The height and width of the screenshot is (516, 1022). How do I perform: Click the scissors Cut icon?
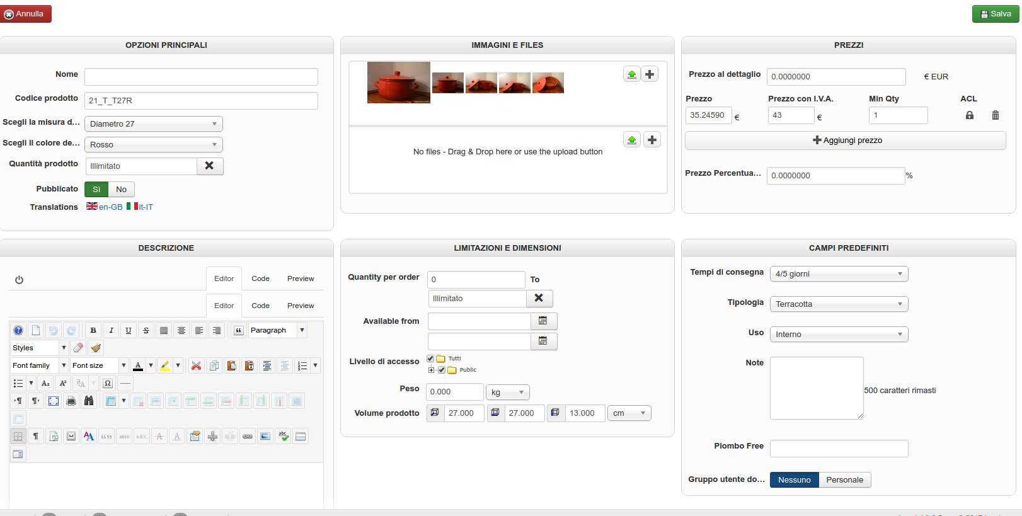point(197,365)
